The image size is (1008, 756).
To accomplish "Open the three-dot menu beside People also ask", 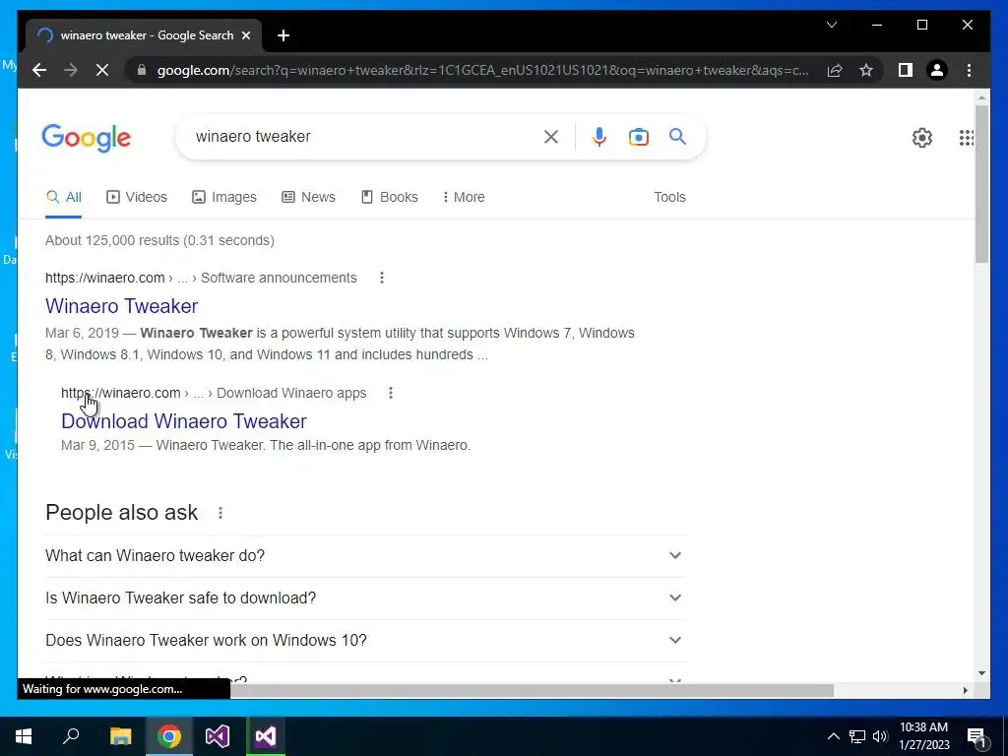I will (x=220, y=513).
